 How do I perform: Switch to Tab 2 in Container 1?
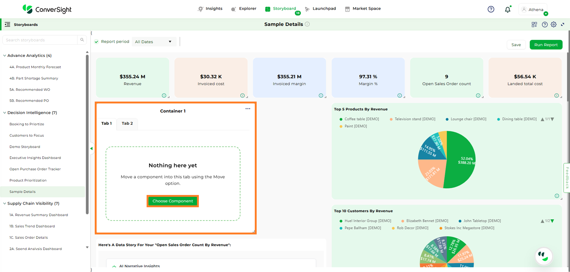[x=127, y=124]
